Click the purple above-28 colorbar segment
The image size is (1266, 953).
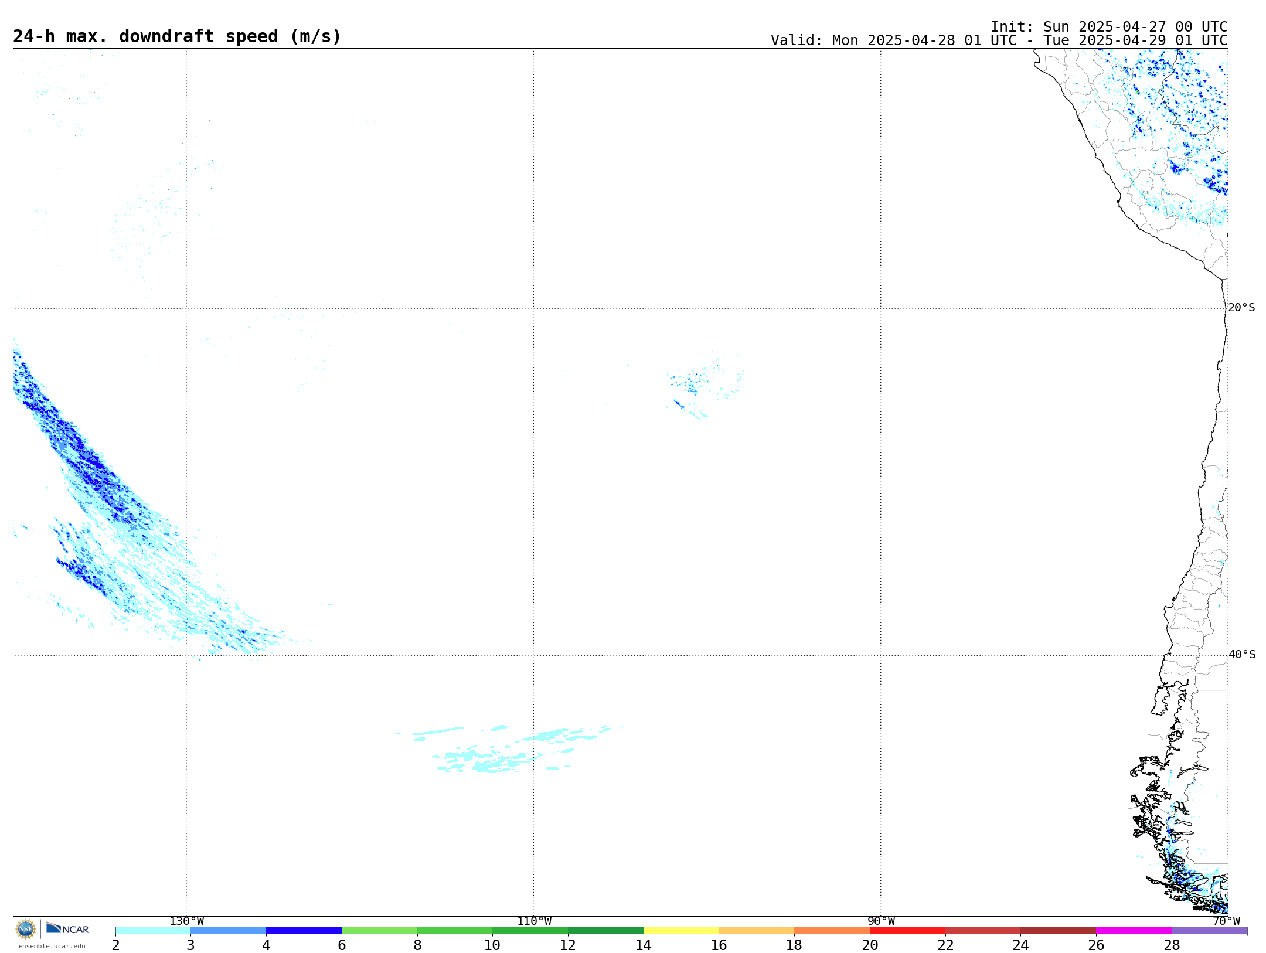point(1210,931)
